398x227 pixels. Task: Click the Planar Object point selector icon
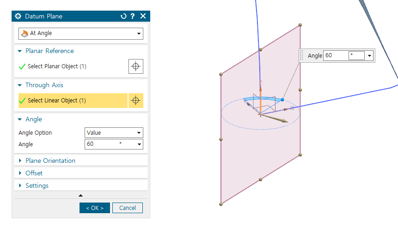[x=135, y=66]
